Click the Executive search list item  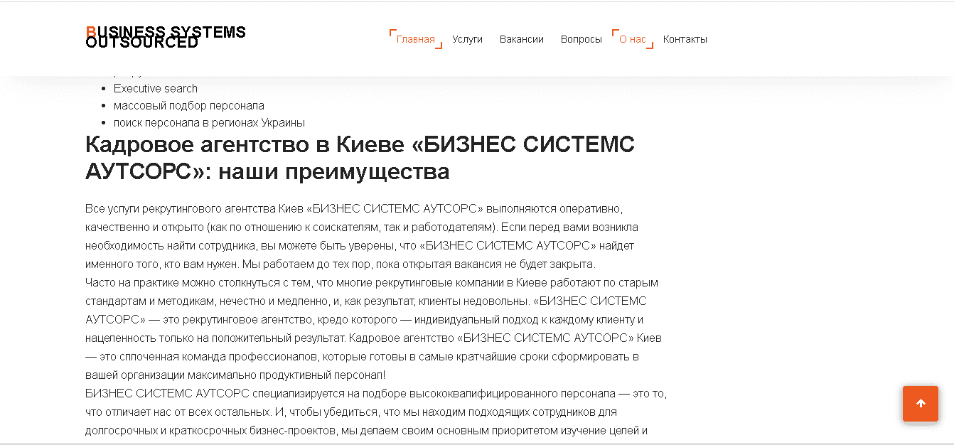pos(155,88)
